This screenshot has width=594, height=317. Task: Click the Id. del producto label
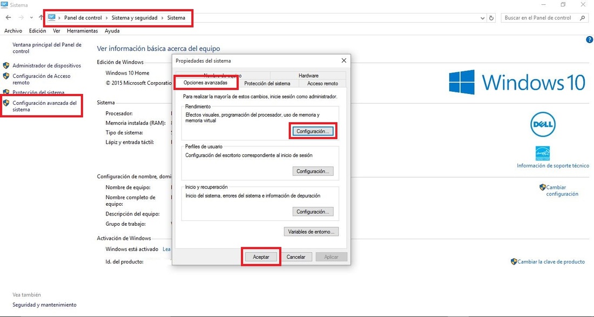[x=124, y=262]
